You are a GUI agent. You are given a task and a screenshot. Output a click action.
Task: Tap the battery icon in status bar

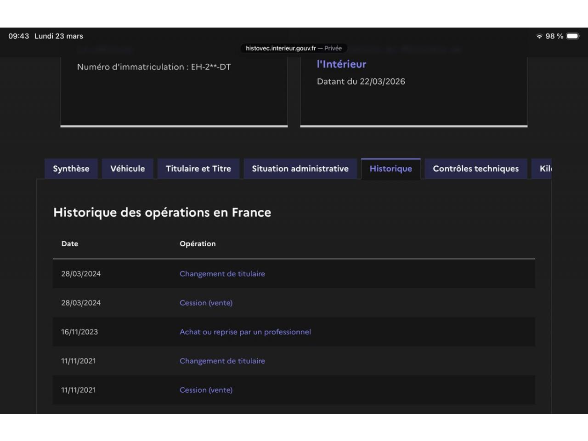pos(573,36)
